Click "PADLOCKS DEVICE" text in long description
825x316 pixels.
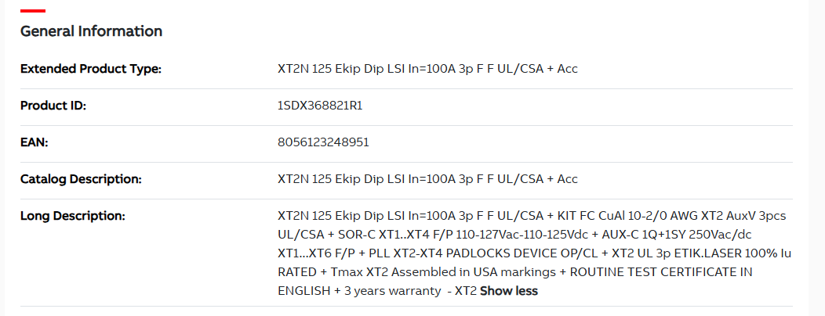(x=500, y=253)
